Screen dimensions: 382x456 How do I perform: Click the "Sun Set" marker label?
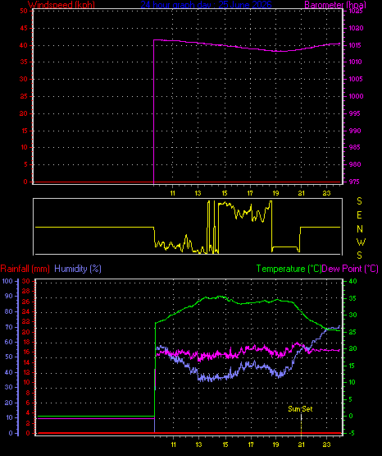click(x=300, y=409)
